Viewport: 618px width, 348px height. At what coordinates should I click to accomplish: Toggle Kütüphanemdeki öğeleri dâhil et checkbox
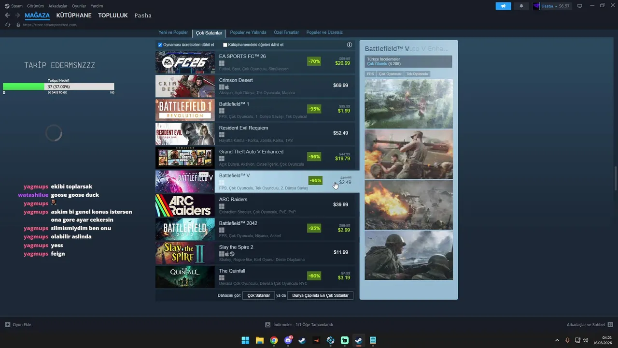click(225, 45)
